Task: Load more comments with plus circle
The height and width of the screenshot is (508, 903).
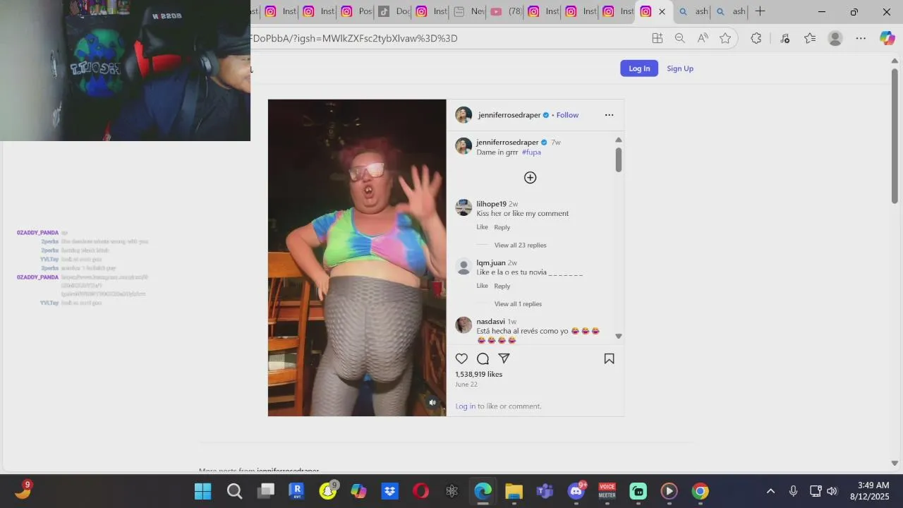Action: coord(530,178)
